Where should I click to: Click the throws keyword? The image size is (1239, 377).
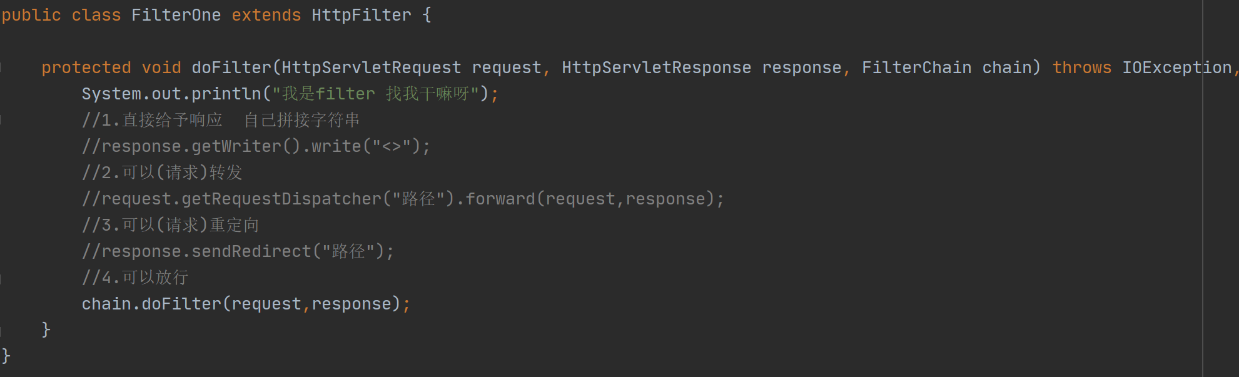(1082, 68)
